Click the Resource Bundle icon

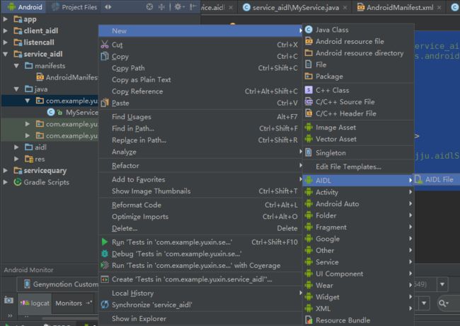(x=309, y=320)
